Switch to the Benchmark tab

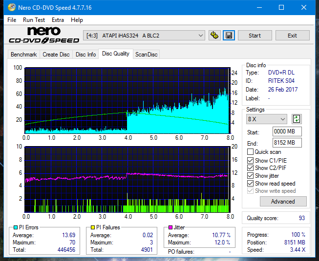point(24,55)
